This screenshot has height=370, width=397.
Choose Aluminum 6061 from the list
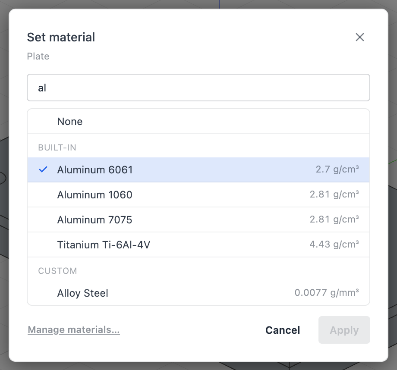[198, 169]
